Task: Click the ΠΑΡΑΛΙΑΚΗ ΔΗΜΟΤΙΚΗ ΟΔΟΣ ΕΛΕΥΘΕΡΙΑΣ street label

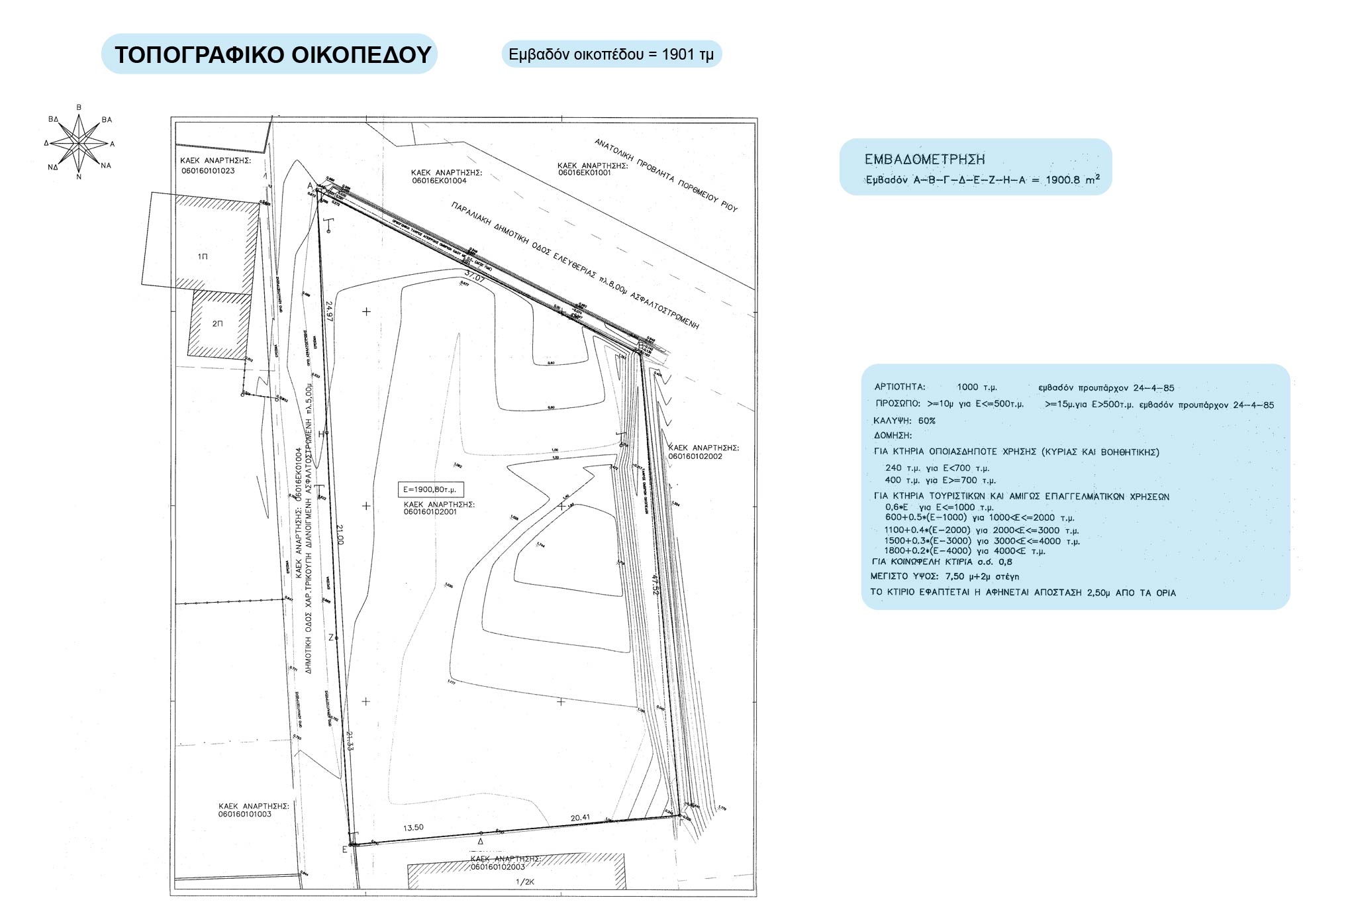Action: tap(575, 266)
